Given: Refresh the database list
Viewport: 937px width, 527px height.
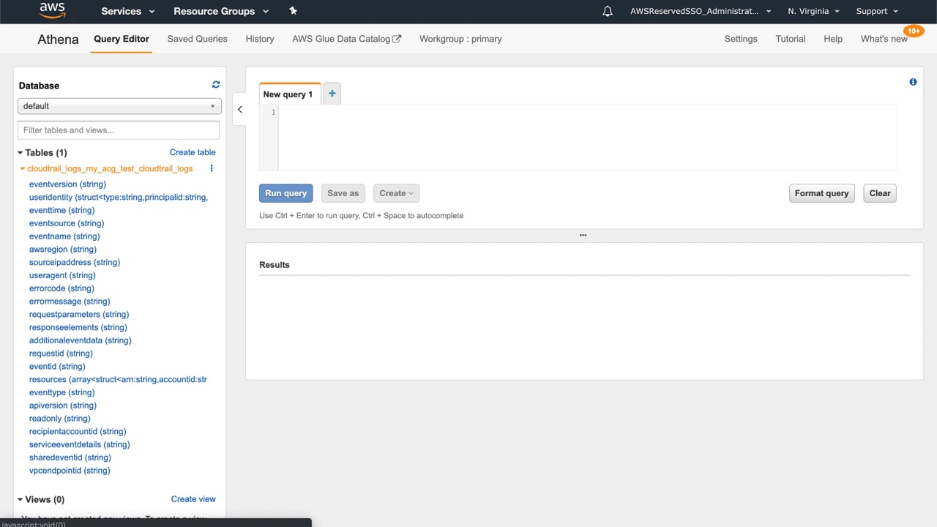Looking at the screenshot, I should coord(216,85).
